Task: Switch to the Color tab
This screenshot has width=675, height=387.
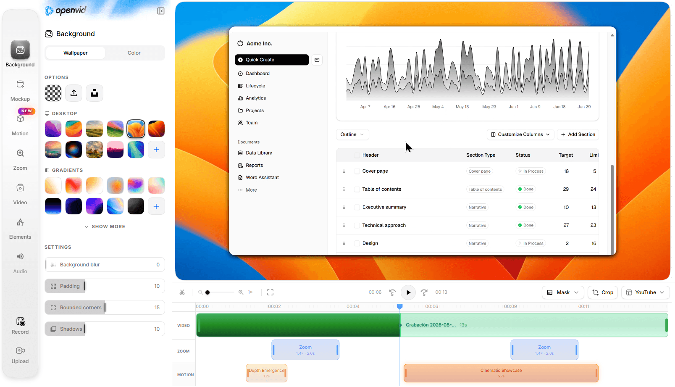Action: [x=134, y=53]
